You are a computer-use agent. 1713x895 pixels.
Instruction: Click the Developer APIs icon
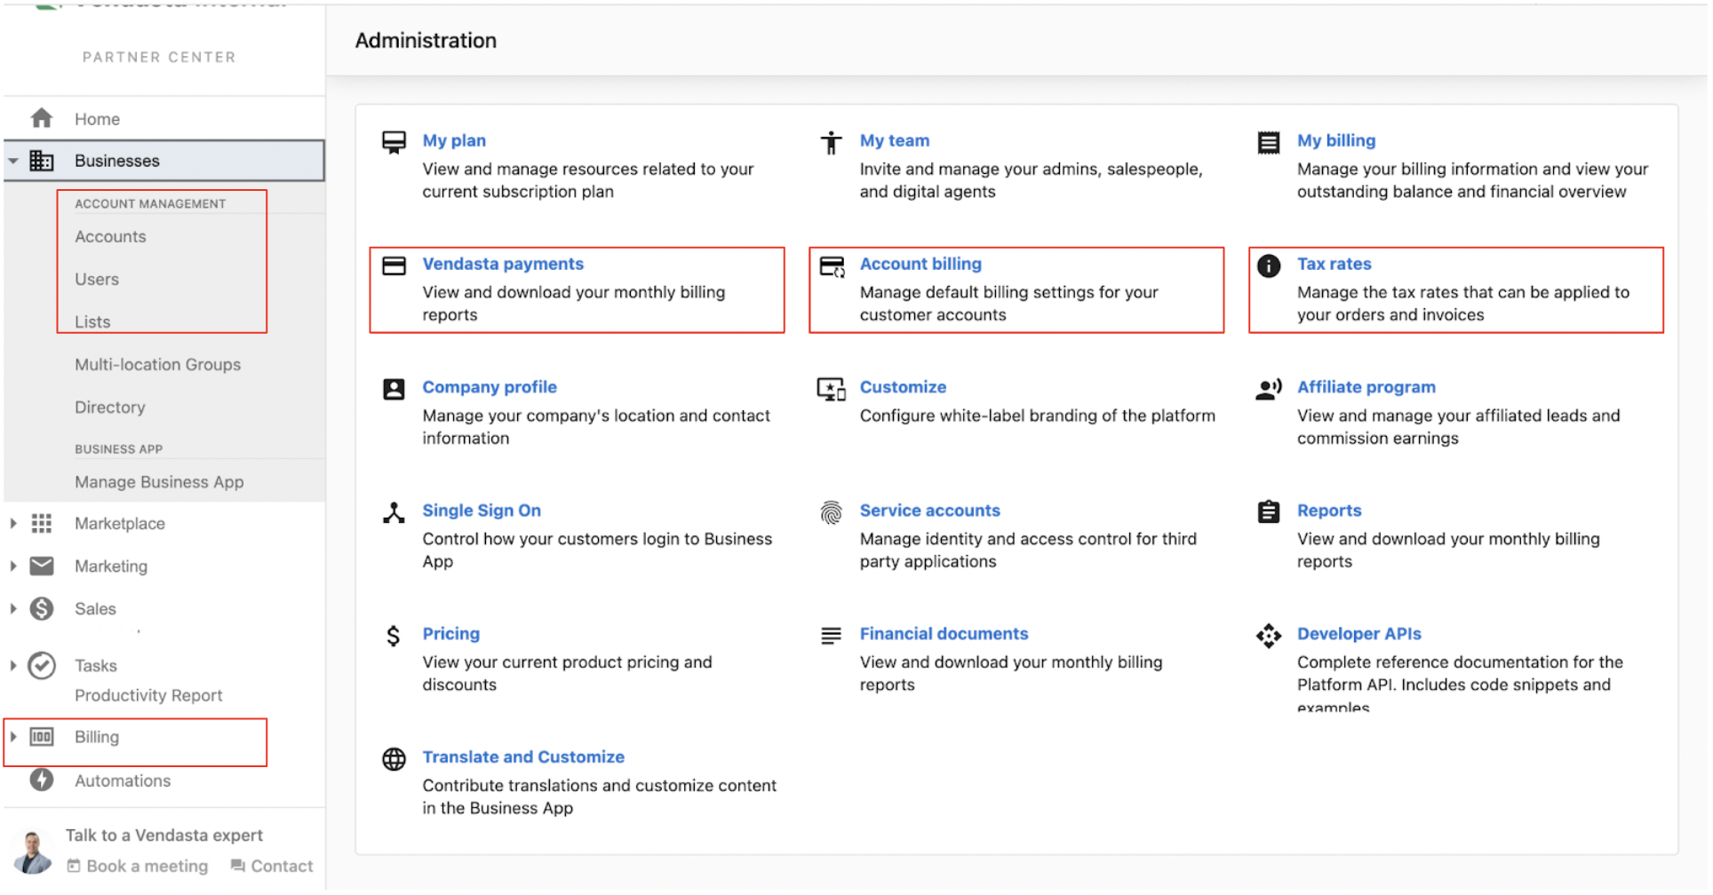click(x=1269, y=636)
